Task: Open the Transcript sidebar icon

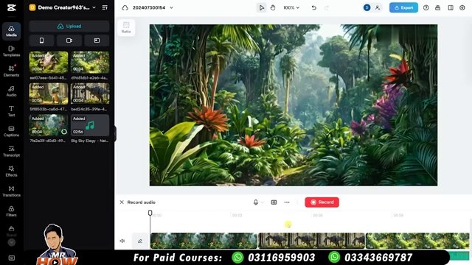Action: (x=12, y=151)
